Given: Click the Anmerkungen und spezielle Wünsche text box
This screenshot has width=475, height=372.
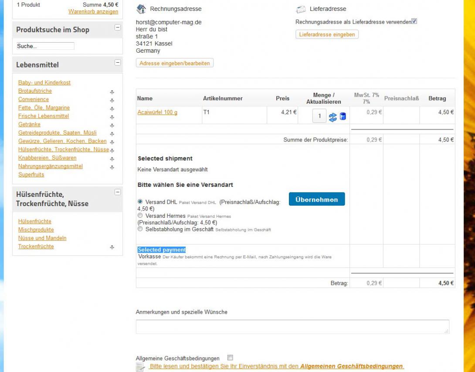Looking at the screenshot, I should tap(292, 327).
